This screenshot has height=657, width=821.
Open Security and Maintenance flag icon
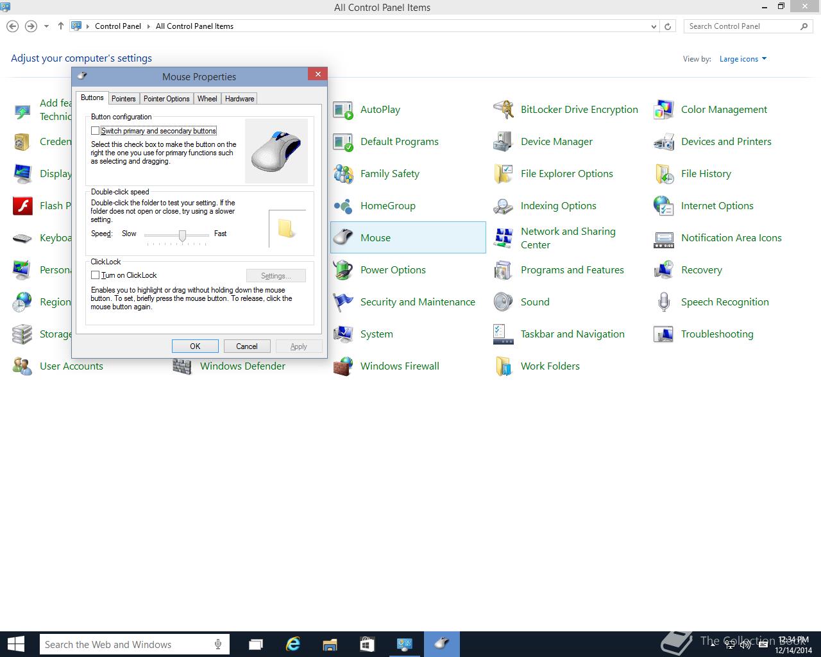(x=343, y=302)
